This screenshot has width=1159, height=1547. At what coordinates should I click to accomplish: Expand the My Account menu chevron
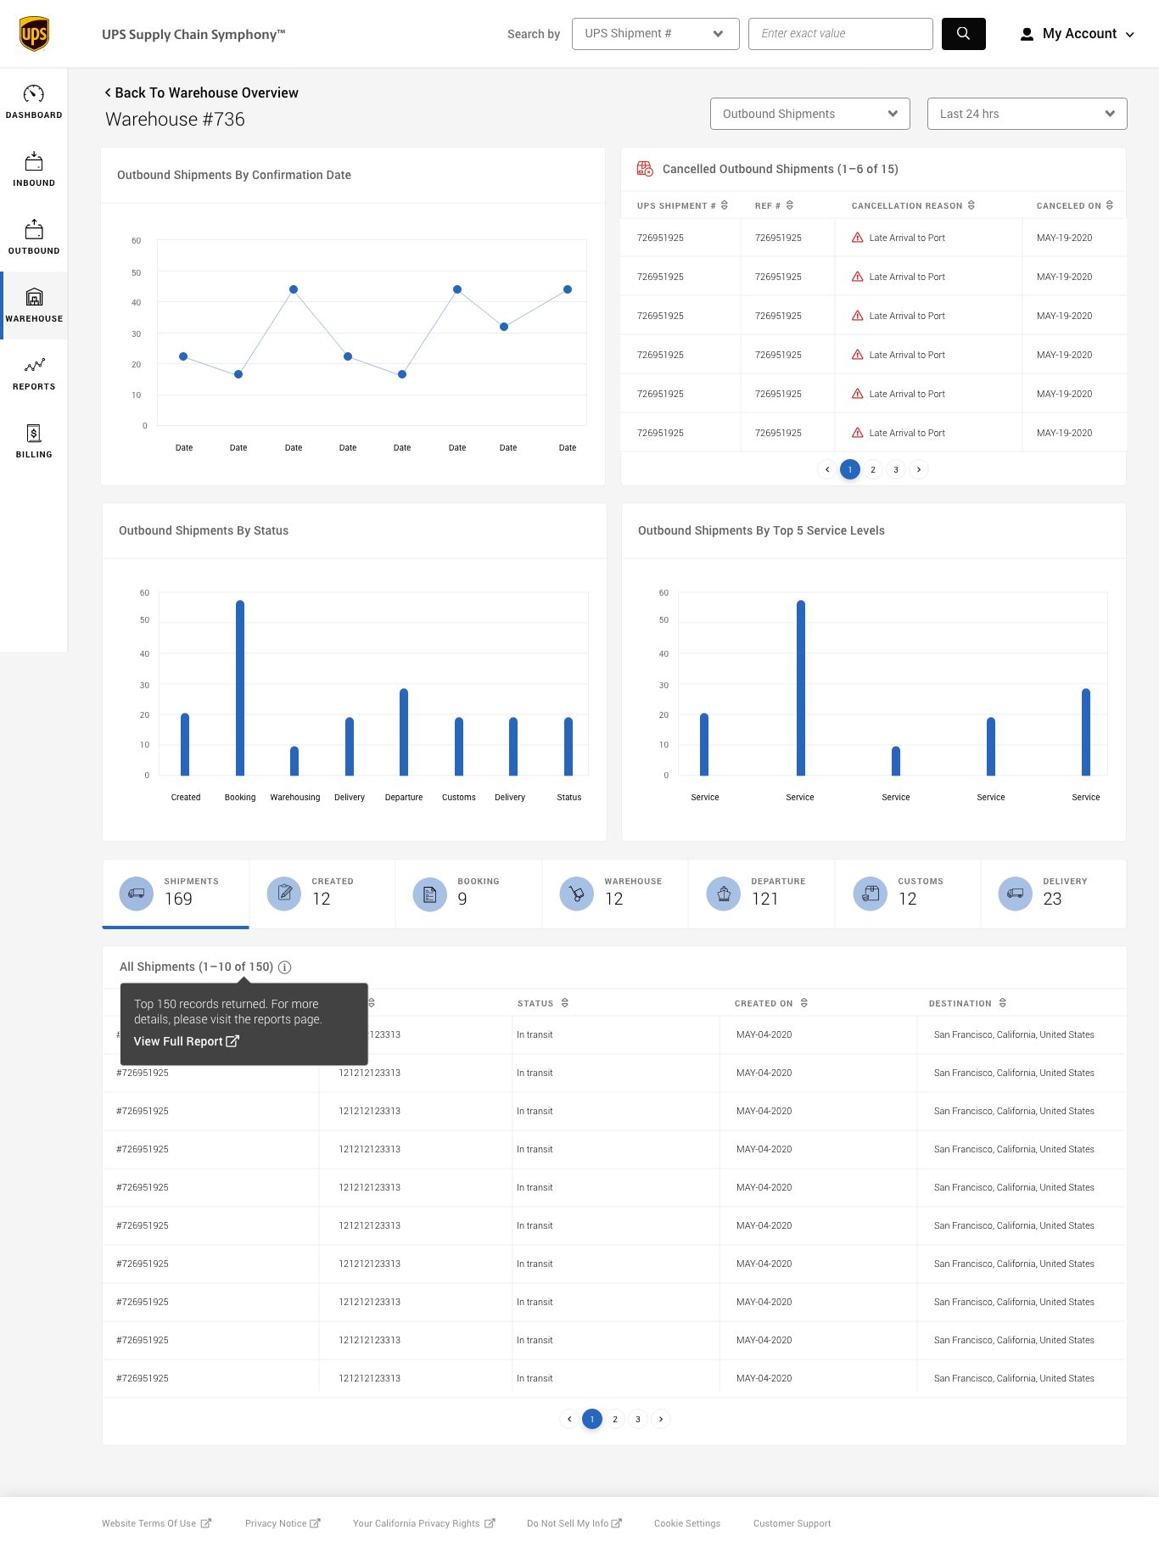point(1130,35)
